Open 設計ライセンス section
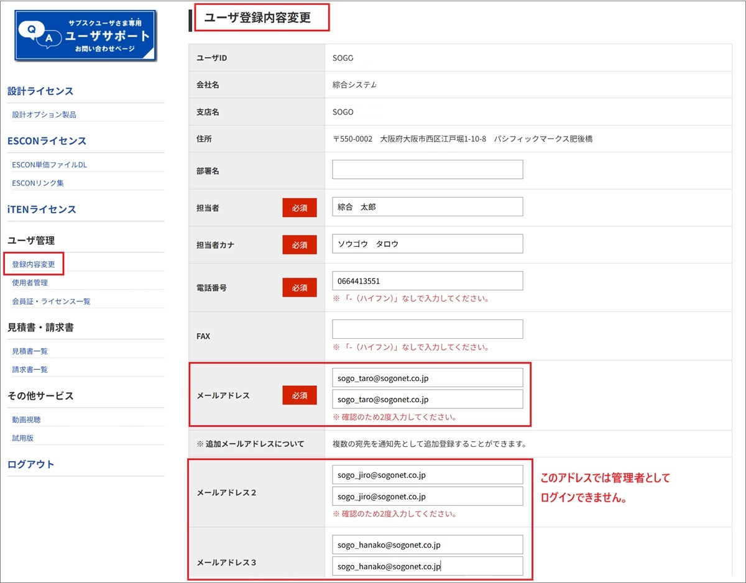Image resolution: width=746 pixels, height=583 pixels. point(40,91)
